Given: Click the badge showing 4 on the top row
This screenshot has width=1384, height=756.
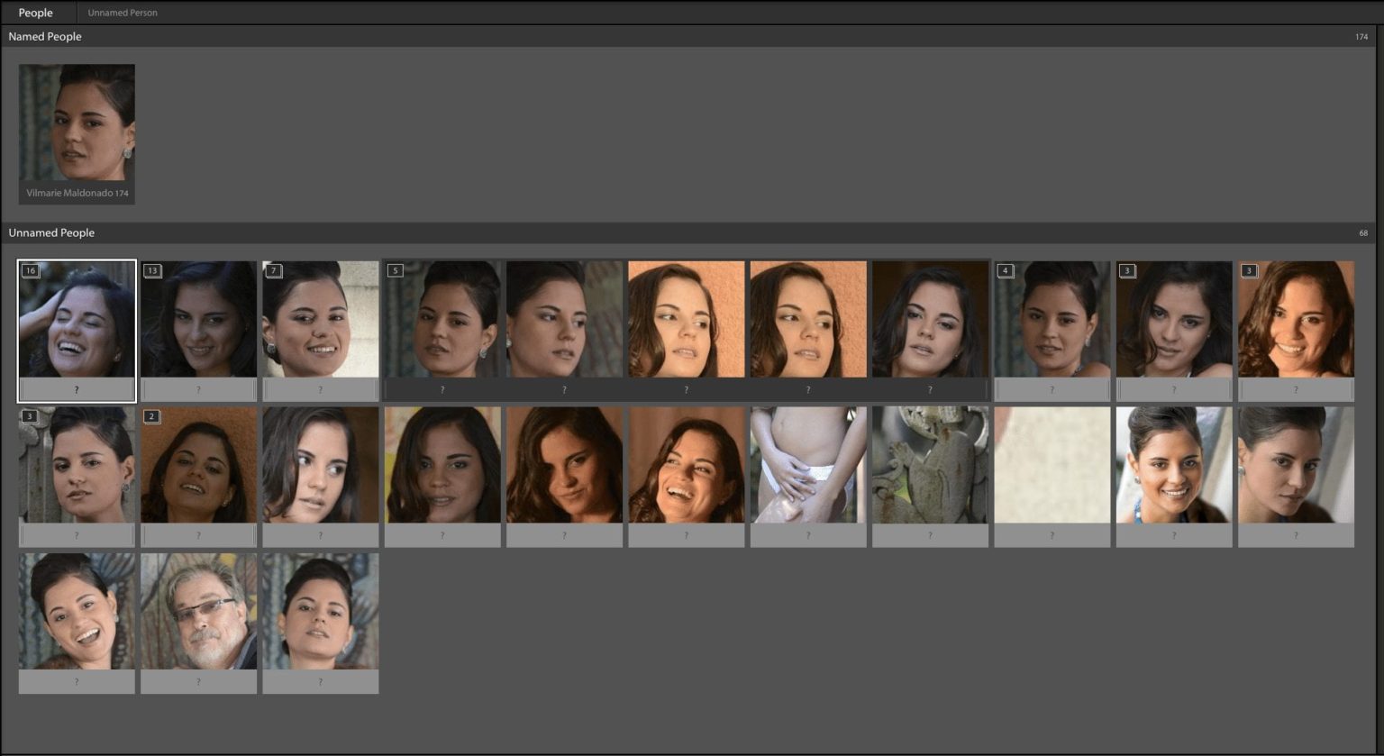Looking at the screenshot, I should [1006, 270].
